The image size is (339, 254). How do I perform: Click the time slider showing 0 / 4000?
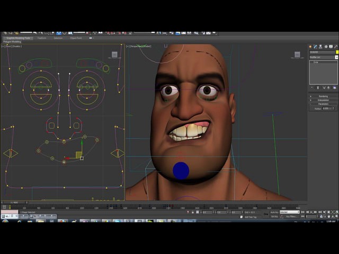coord(14,203)
